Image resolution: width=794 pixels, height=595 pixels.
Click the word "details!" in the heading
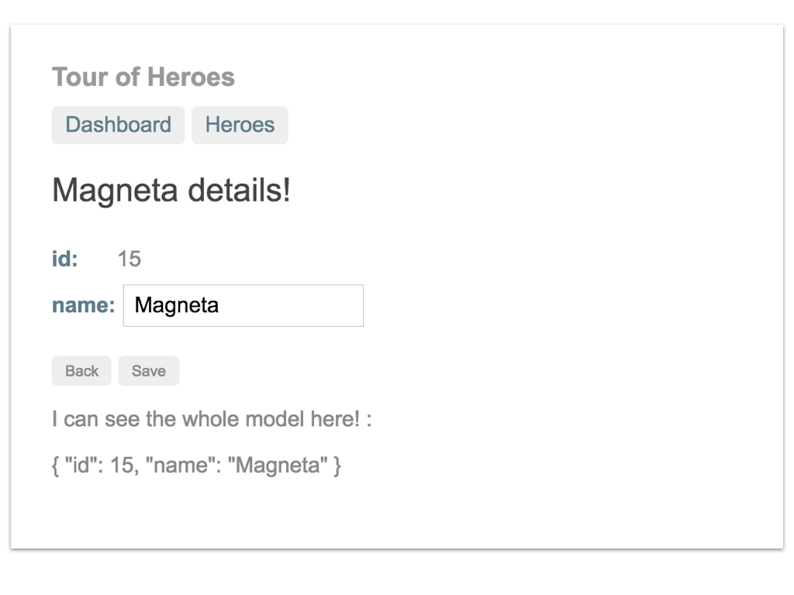pyautogui.click(x=239, y=190)
